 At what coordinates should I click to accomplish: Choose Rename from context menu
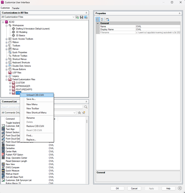[x=37, y=118]
